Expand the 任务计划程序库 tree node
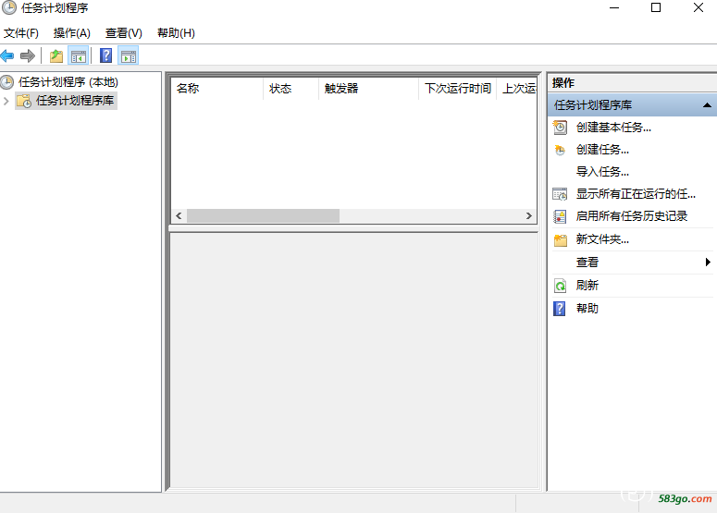 point(6,101)
